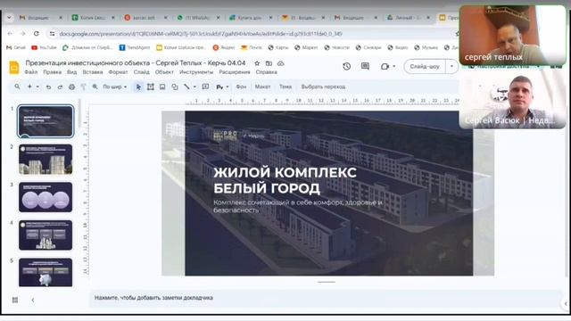Switch to the Google Drive browser tab

[408, 18]
